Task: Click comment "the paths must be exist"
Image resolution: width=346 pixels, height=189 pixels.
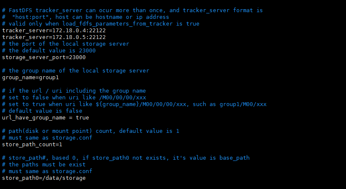Action: (44, 165)
